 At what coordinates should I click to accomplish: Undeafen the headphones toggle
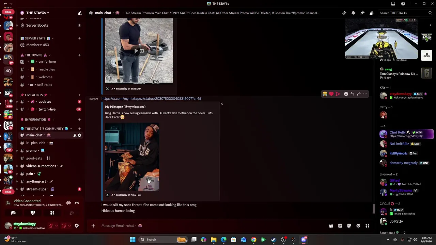point(64,226)
